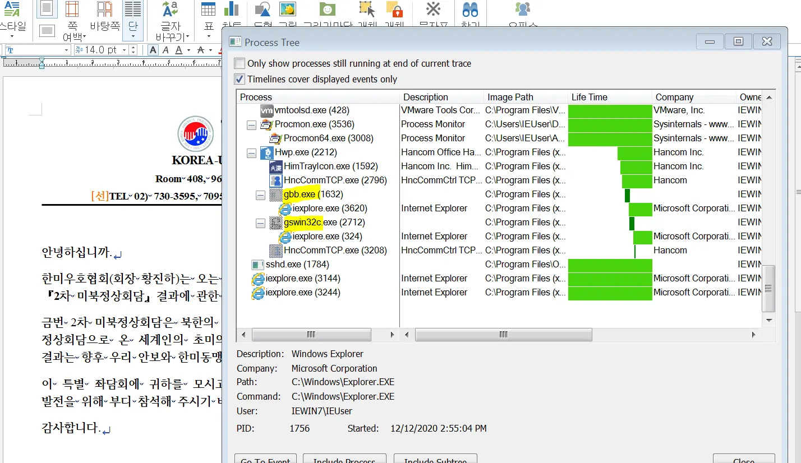Click the Procmon.exe (3536) process icon
This screenshot has height=463, width=801.
click(267, 124)
